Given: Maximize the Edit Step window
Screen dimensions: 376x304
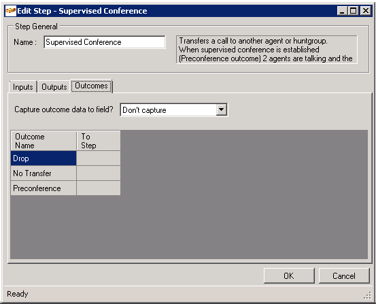Looking at the screenshot, I should (354, 11).
